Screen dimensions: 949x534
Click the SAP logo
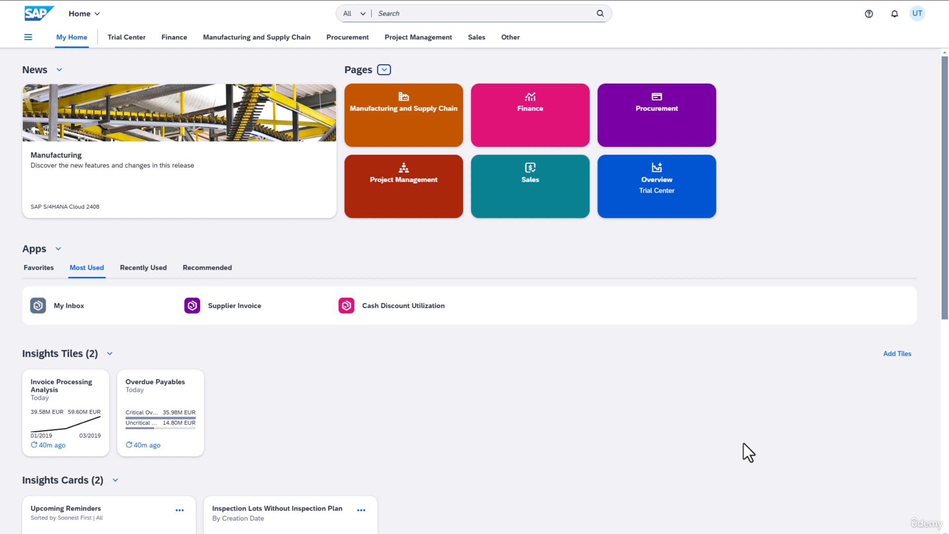[39, 13]
